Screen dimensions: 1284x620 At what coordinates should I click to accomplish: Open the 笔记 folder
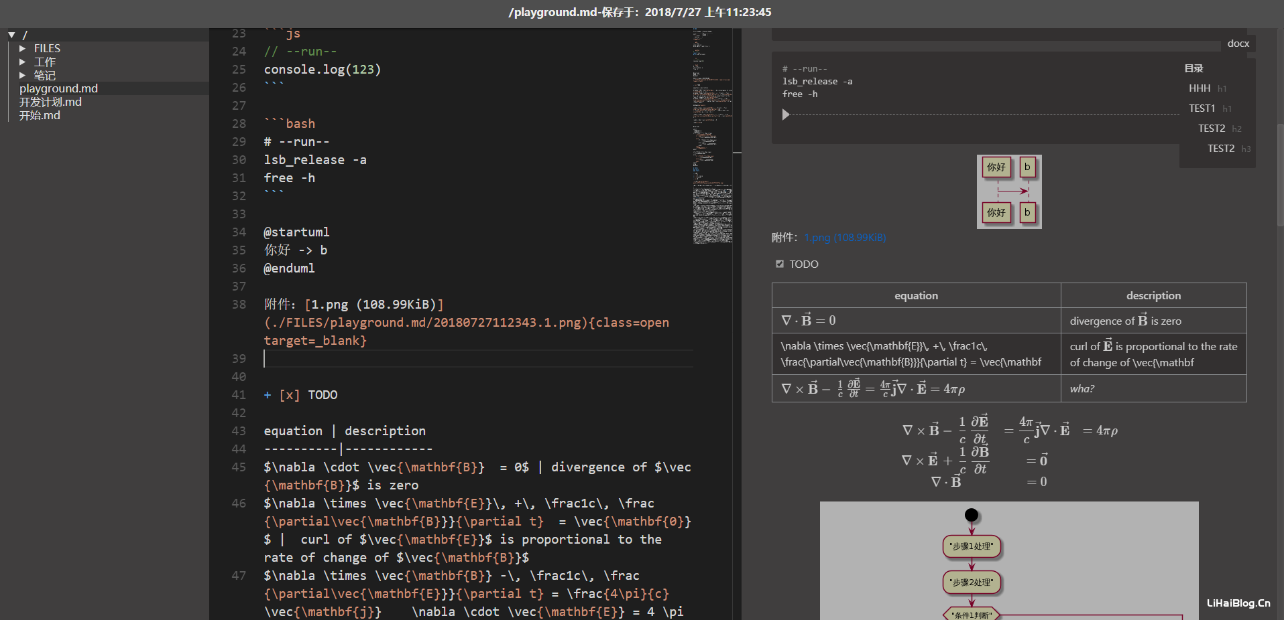[x=45, y=76]
